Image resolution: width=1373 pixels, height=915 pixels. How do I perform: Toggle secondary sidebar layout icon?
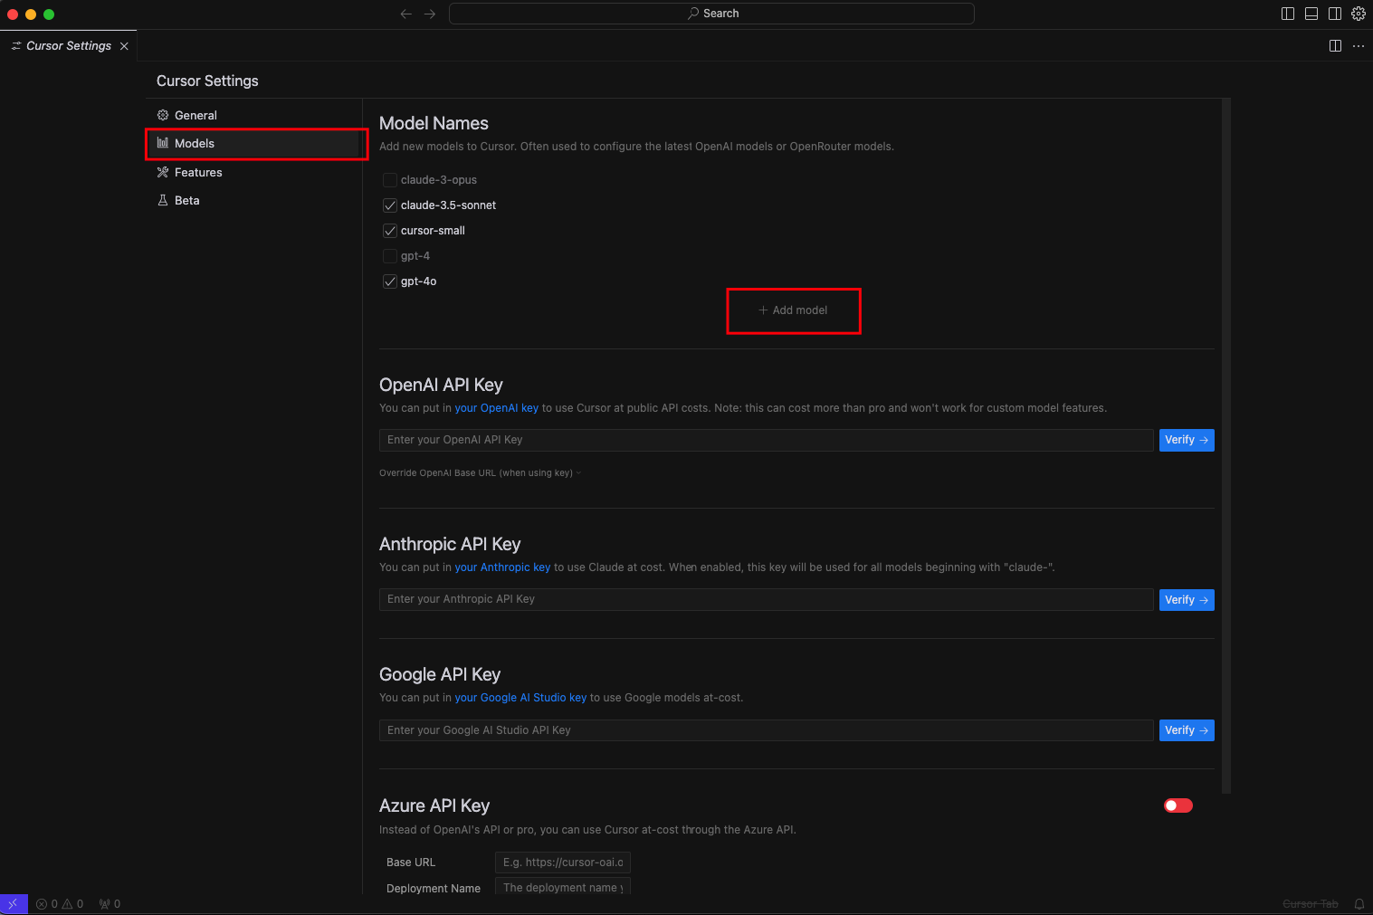pyautogui.click(x=1335, y=14)
